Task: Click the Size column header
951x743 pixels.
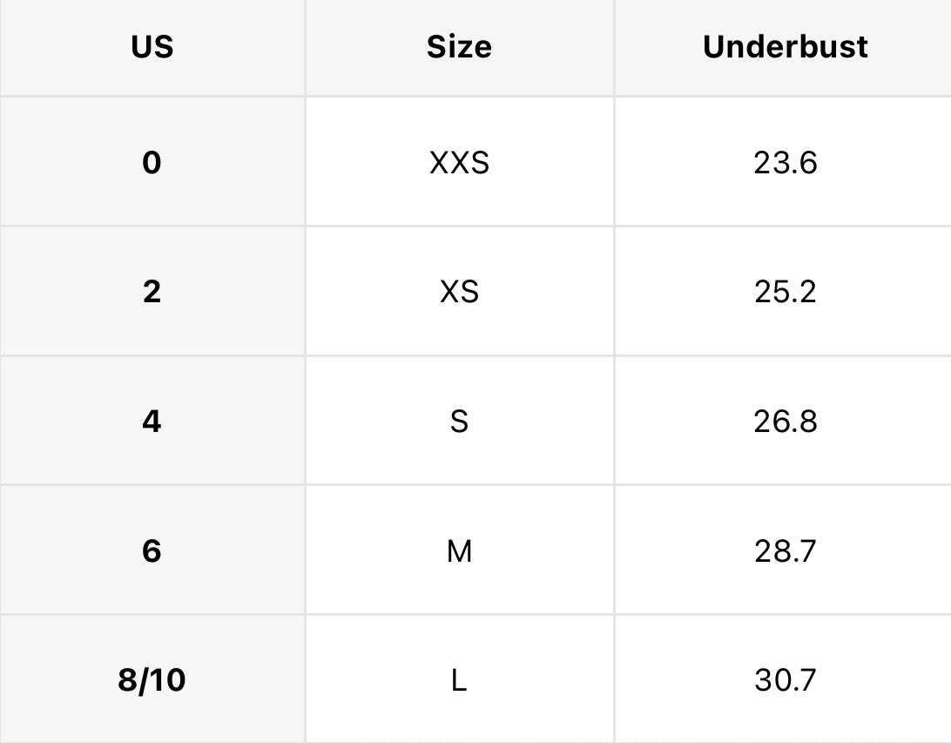Action: (x=459, y=47)
